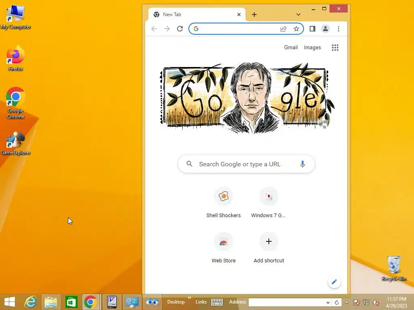The height and width of the screenshot is (310, 414).
Task: Click the Chrome forward arrow button
Action: pos(167,29)
